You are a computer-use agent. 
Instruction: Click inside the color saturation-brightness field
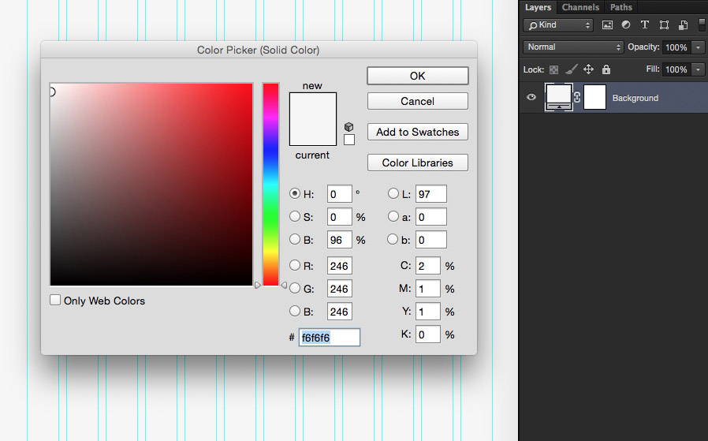(151, 185)
